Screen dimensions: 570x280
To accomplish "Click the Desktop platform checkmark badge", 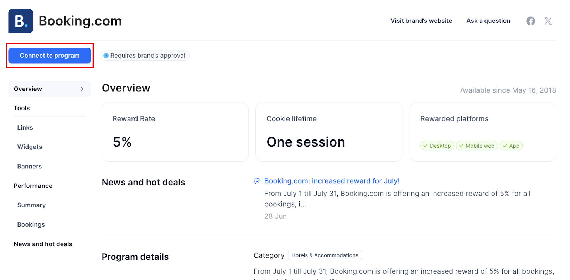I will [x=437, y=146].
